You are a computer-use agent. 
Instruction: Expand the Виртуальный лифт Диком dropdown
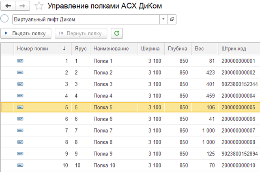163,19
